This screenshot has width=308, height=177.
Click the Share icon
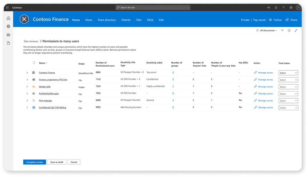pos(287,20)
